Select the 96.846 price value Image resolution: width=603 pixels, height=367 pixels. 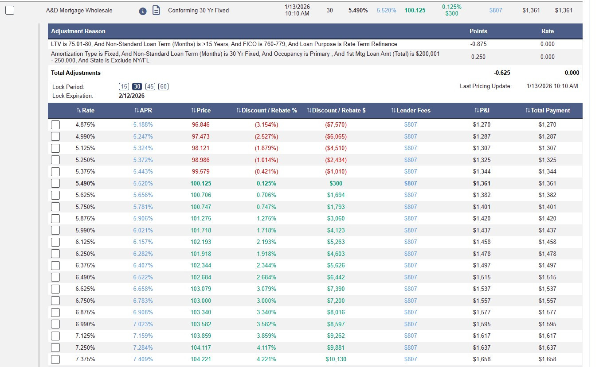click(201, 125)
